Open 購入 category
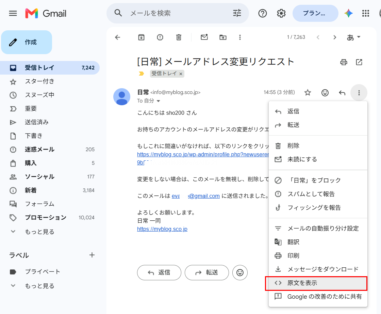Screen dimensions: 381x314 pyautogui.click(x=50, y=163)
